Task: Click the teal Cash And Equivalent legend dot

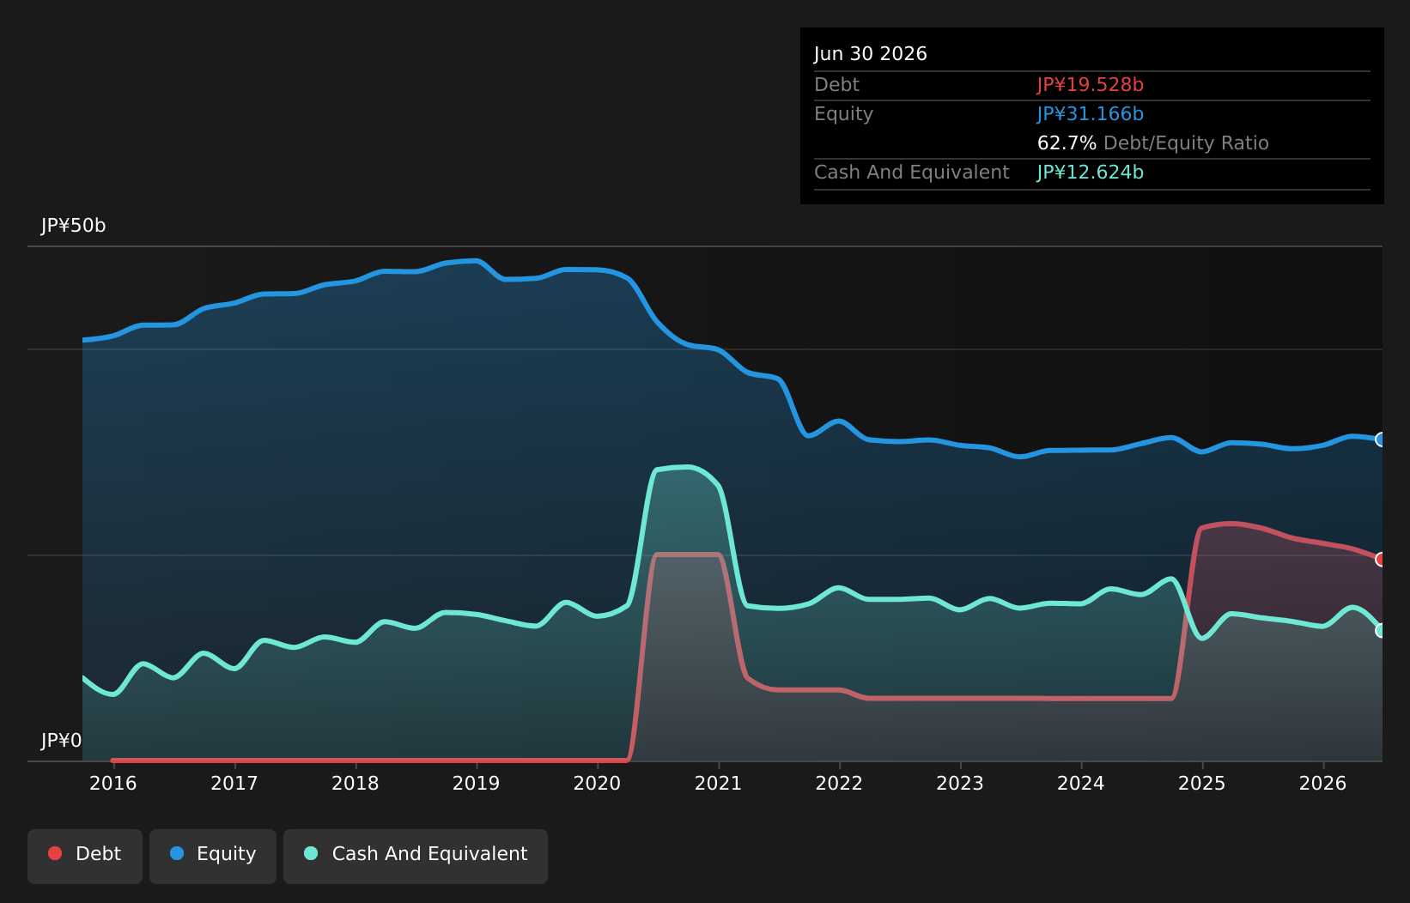Action: click(x=311, y=853)
